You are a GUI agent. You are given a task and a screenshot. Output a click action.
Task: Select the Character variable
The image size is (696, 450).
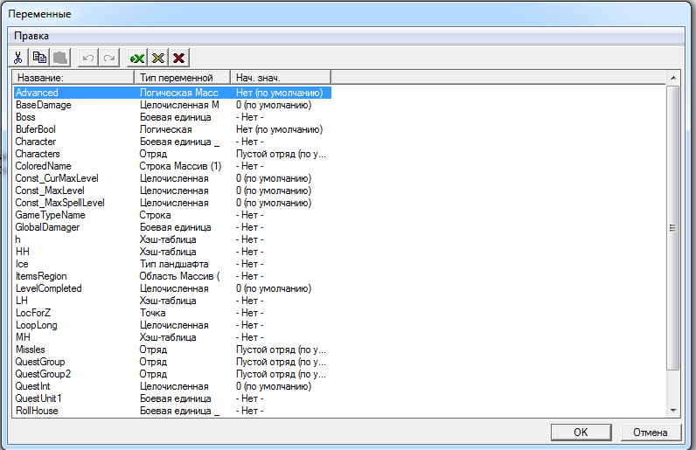[x=36, y=142]
